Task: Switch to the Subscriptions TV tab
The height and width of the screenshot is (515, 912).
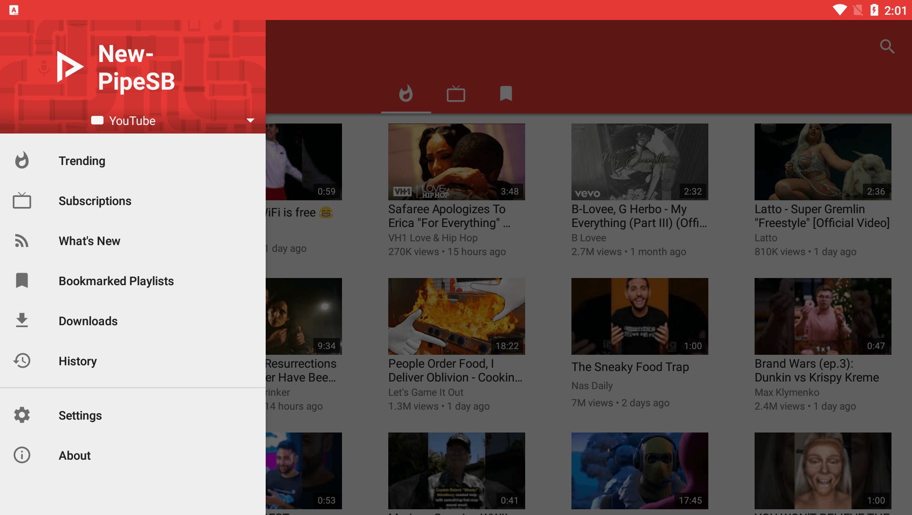Action: [456, 93]
